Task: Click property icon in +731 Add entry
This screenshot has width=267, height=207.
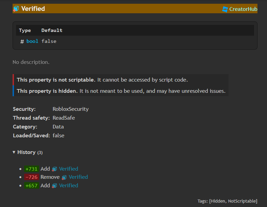Action: click(x=54, y=169)
